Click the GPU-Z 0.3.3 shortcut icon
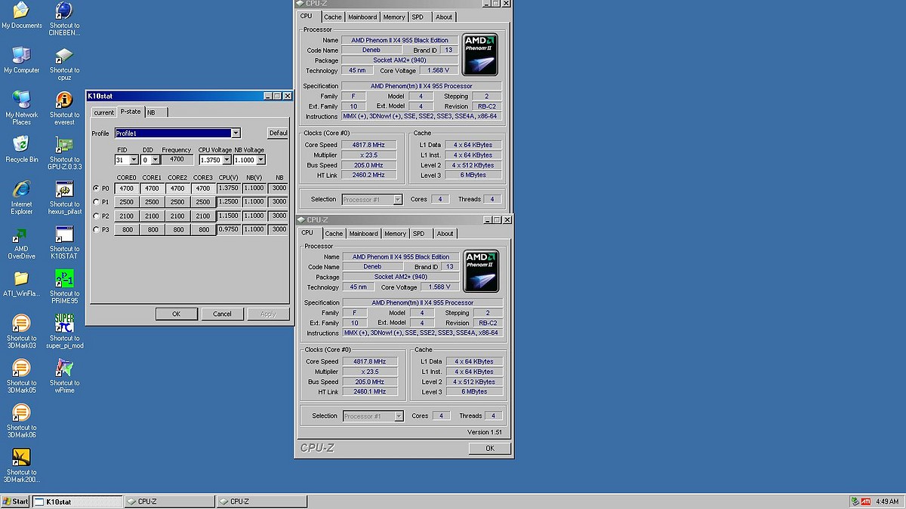This screenshot has width=906, height=509. pos(64,145)
